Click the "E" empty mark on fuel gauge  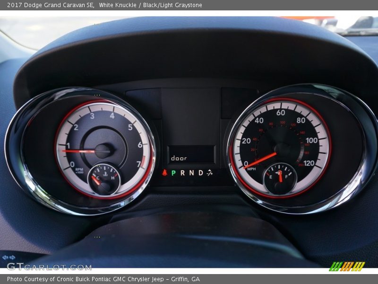[x=270, y=177]
